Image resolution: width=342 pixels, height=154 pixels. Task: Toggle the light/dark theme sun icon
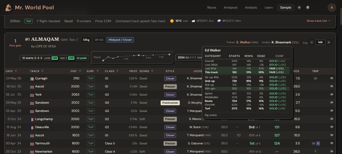299,7
